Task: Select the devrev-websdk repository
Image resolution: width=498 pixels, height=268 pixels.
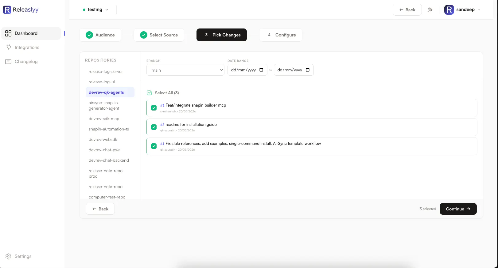Action: [x=110, y=139]
